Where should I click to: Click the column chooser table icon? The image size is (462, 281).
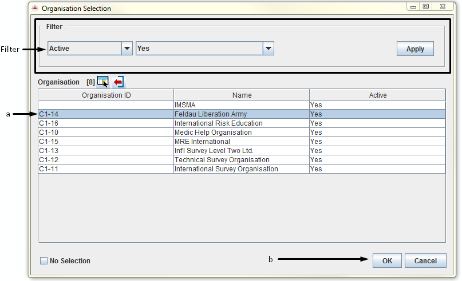102,82
